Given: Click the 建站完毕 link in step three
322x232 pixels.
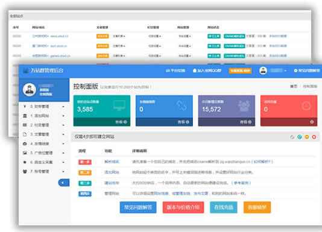Looking at the screenshot, I should tap(112, 183).
